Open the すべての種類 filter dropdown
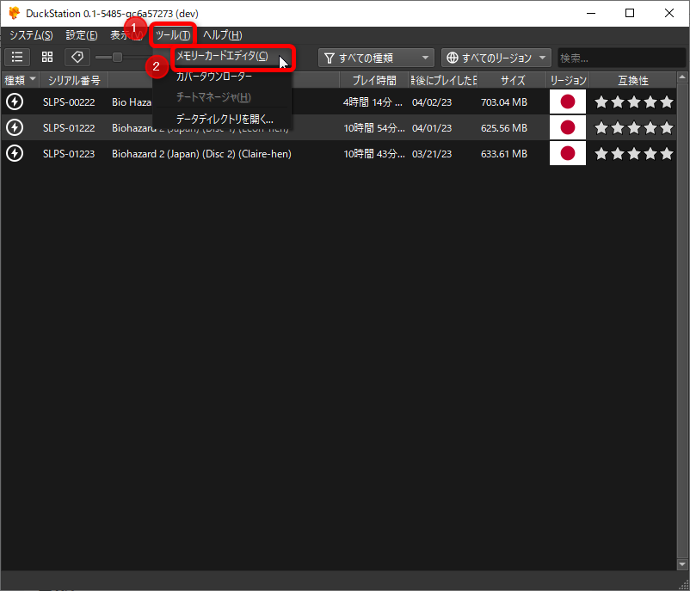 tap(376, 58)
